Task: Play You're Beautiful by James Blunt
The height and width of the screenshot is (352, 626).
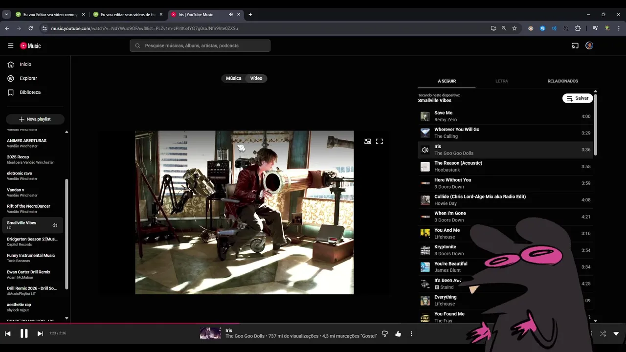Action: coord(505,267)
